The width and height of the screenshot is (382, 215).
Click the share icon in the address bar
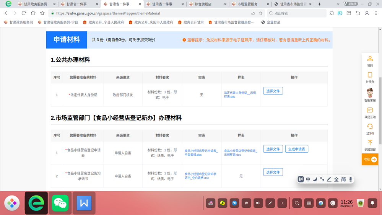pyautogui.click(x=253, y=13)
